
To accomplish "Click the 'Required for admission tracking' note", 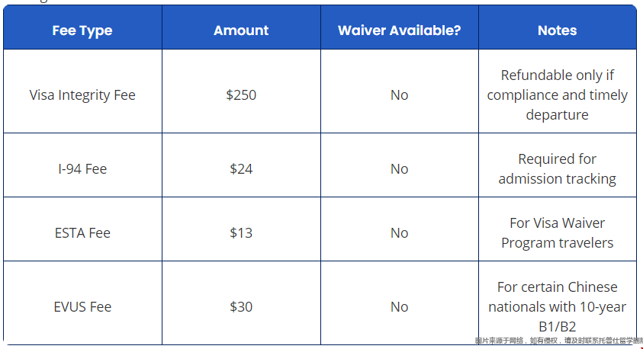I will pyautogui.click(x=557, y=169).
